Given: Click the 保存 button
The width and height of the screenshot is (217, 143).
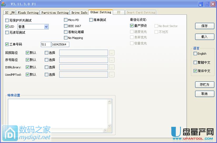Looking at the screenshot, I should pyautogui.click(x=205, y=26).
